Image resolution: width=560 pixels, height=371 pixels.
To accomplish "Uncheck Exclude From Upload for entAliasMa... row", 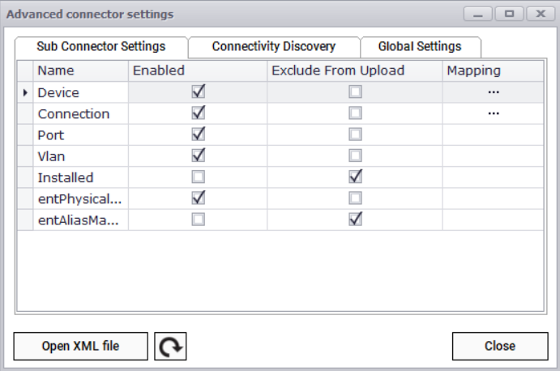I will (355, 219).
